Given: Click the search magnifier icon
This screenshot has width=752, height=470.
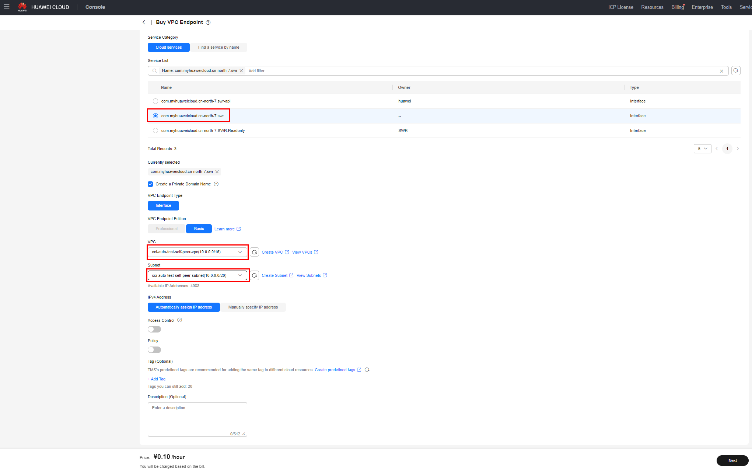Looking at the screenshot, I should pyautogui.click(x=154, y=71).
